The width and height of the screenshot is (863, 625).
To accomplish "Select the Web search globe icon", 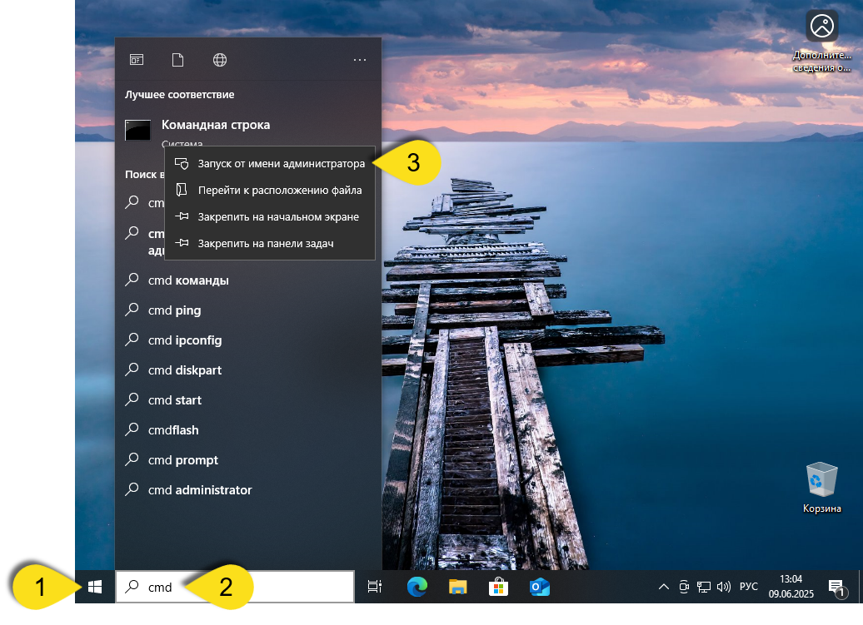I will point(219,59).
